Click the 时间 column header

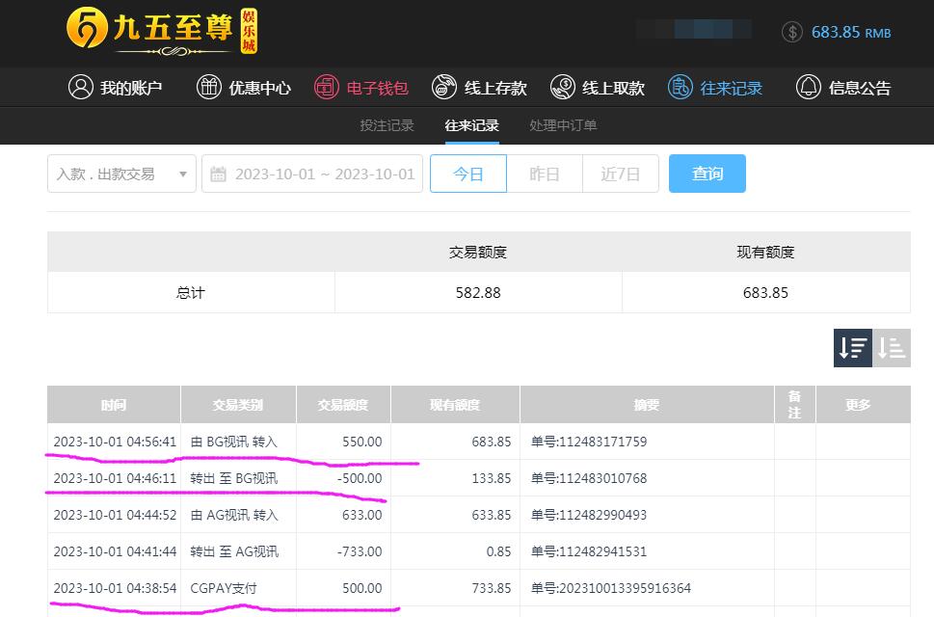114,404
